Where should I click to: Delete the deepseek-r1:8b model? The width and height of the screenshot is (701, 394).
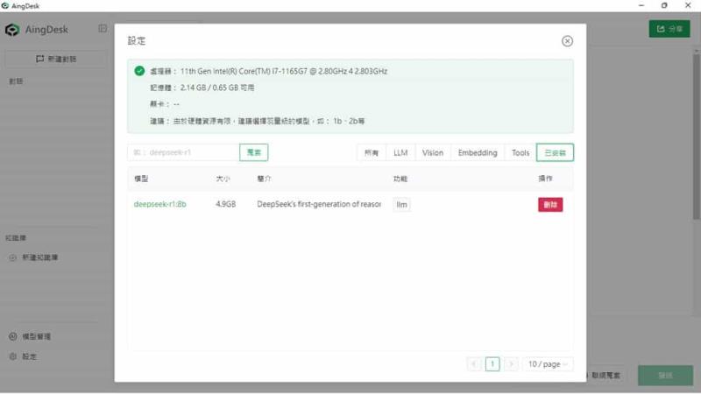[550, 204]
